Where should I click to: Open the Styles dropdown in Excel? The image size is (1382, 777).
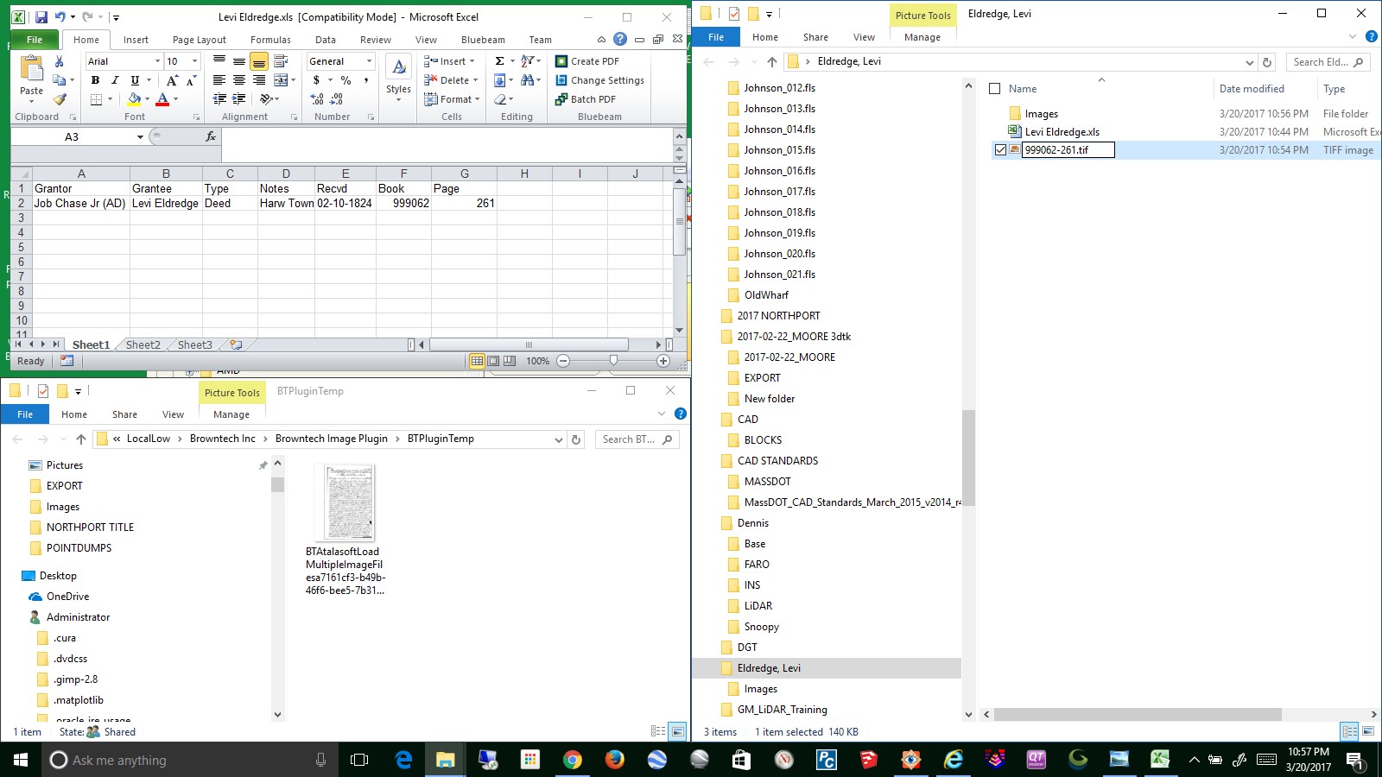click(398, 79)
